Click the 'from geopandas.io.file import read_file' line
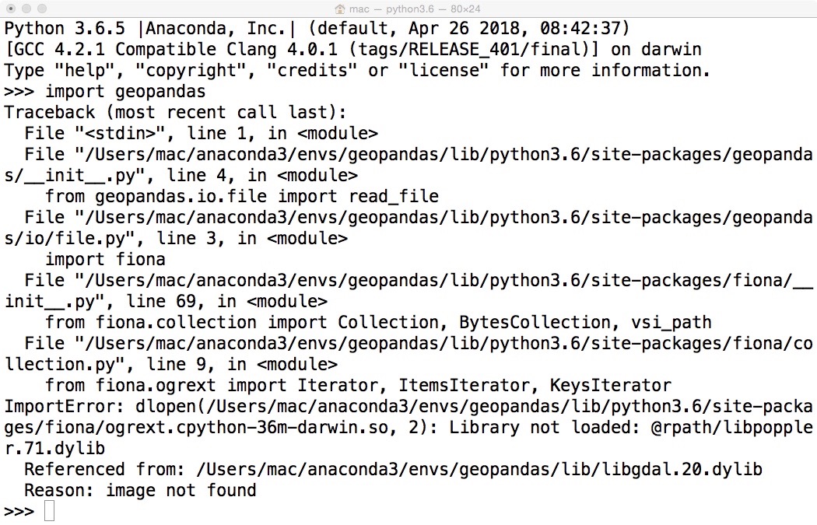The image size is (817, 525). [242, 196]
